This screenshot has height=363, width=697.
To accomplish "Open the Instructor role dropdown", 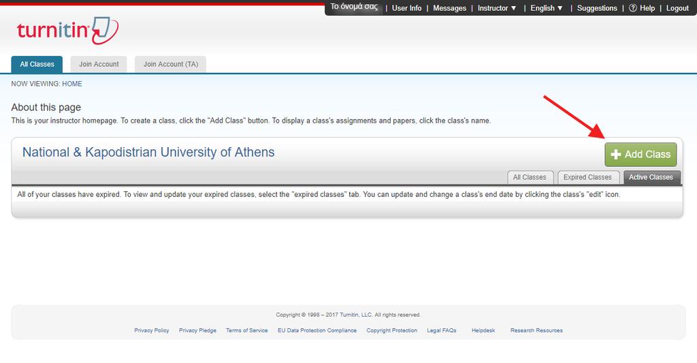I will tap(496, 8).
